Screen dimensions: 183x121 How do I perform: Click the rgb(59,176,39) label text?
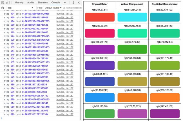(132, 42)
